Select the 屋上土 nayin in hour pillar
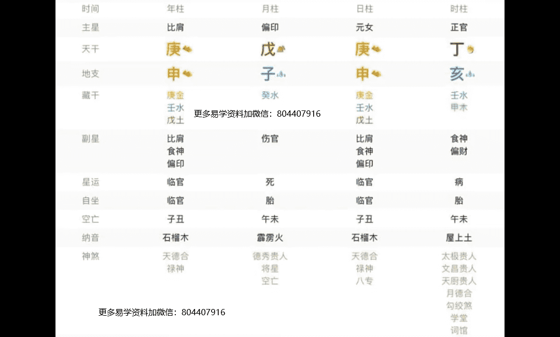The height and width of the screenshot is (337, 560). [x=459, y=238]
